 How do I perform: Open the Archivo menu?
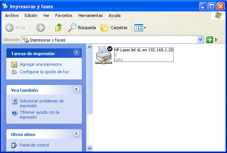(x=12, y=15)
